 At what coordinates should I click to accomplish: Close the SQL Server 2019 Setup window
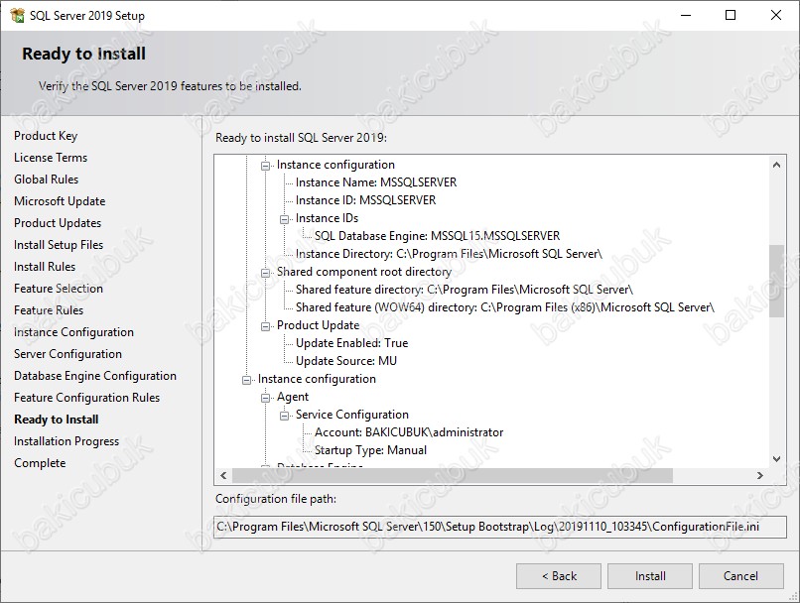776,15
